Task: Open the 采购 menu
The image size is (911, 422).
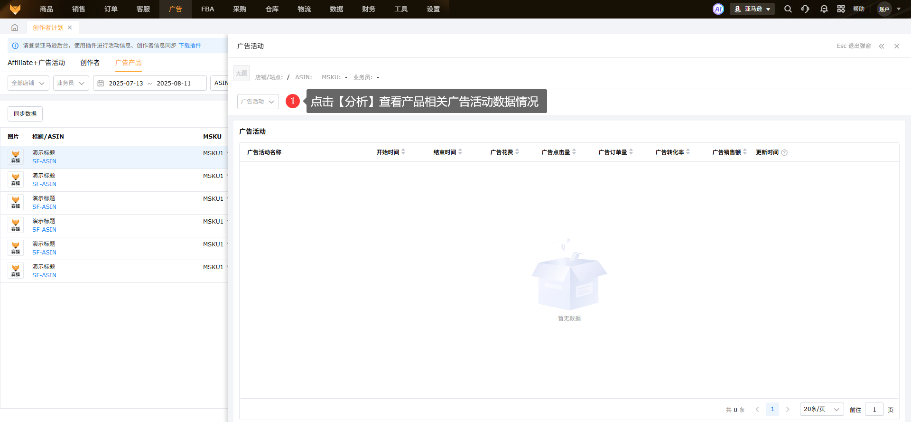Action: pyautogui.click(x=240, y=9)
